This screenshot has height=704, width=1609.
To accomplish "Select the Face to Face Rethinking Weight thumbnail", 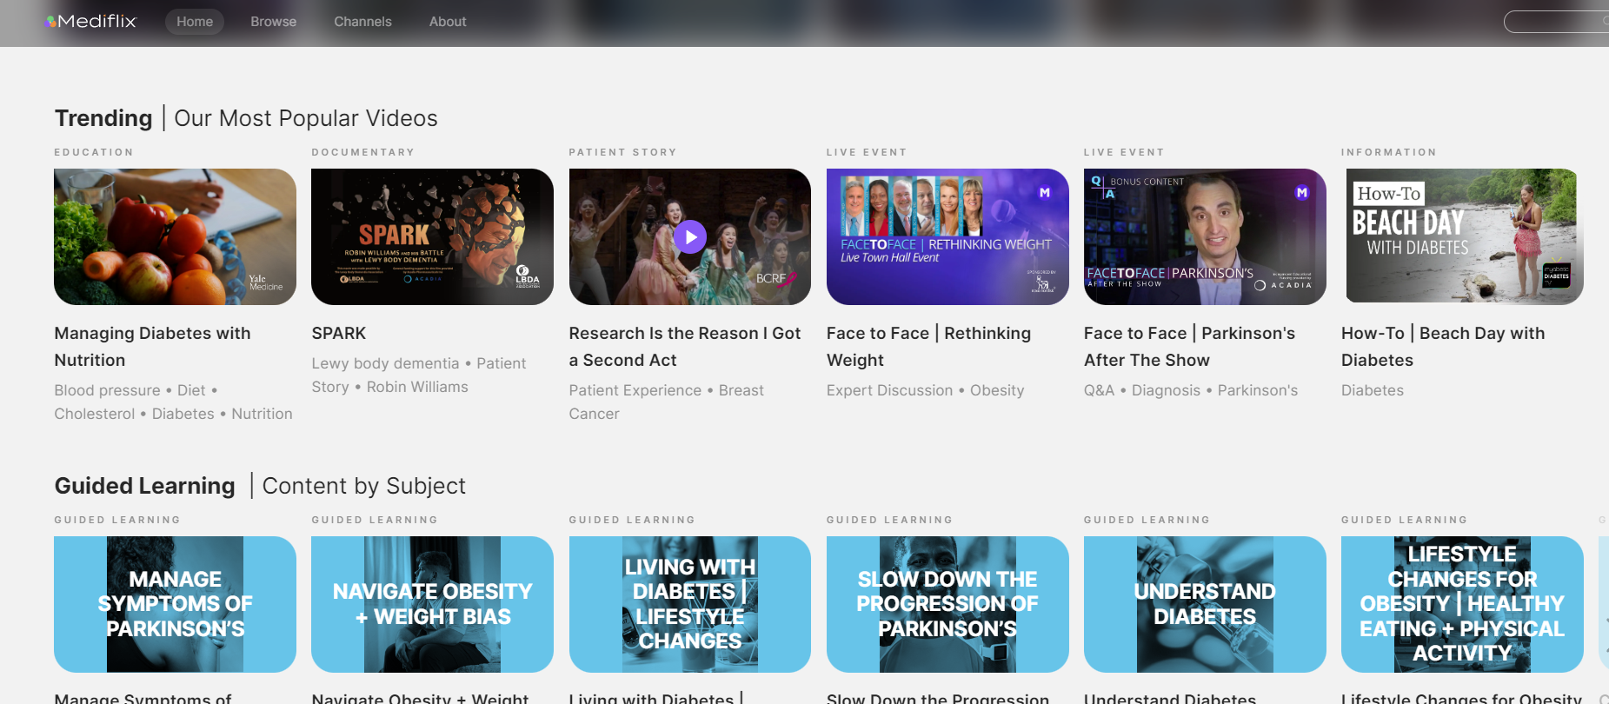I will pyautogui.click(x=947, y=236).
